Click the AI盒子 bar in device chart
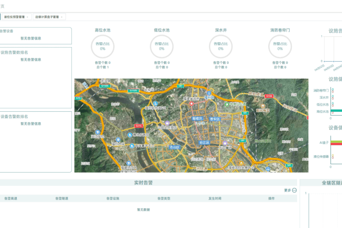 (336, 143)
